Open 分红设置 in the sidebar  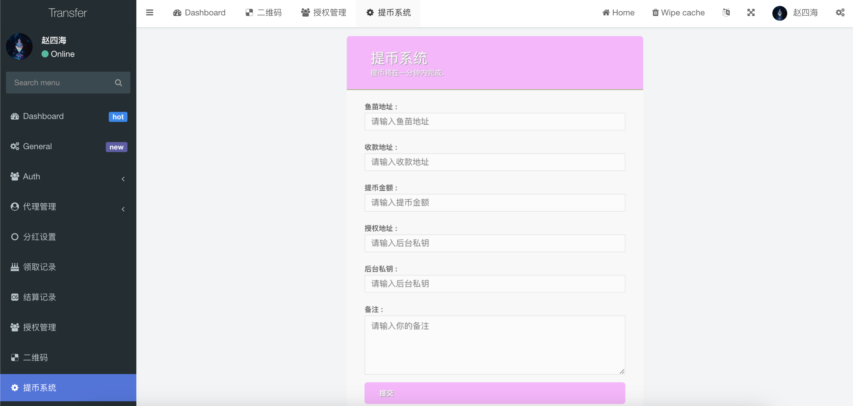tap(39, 237)
